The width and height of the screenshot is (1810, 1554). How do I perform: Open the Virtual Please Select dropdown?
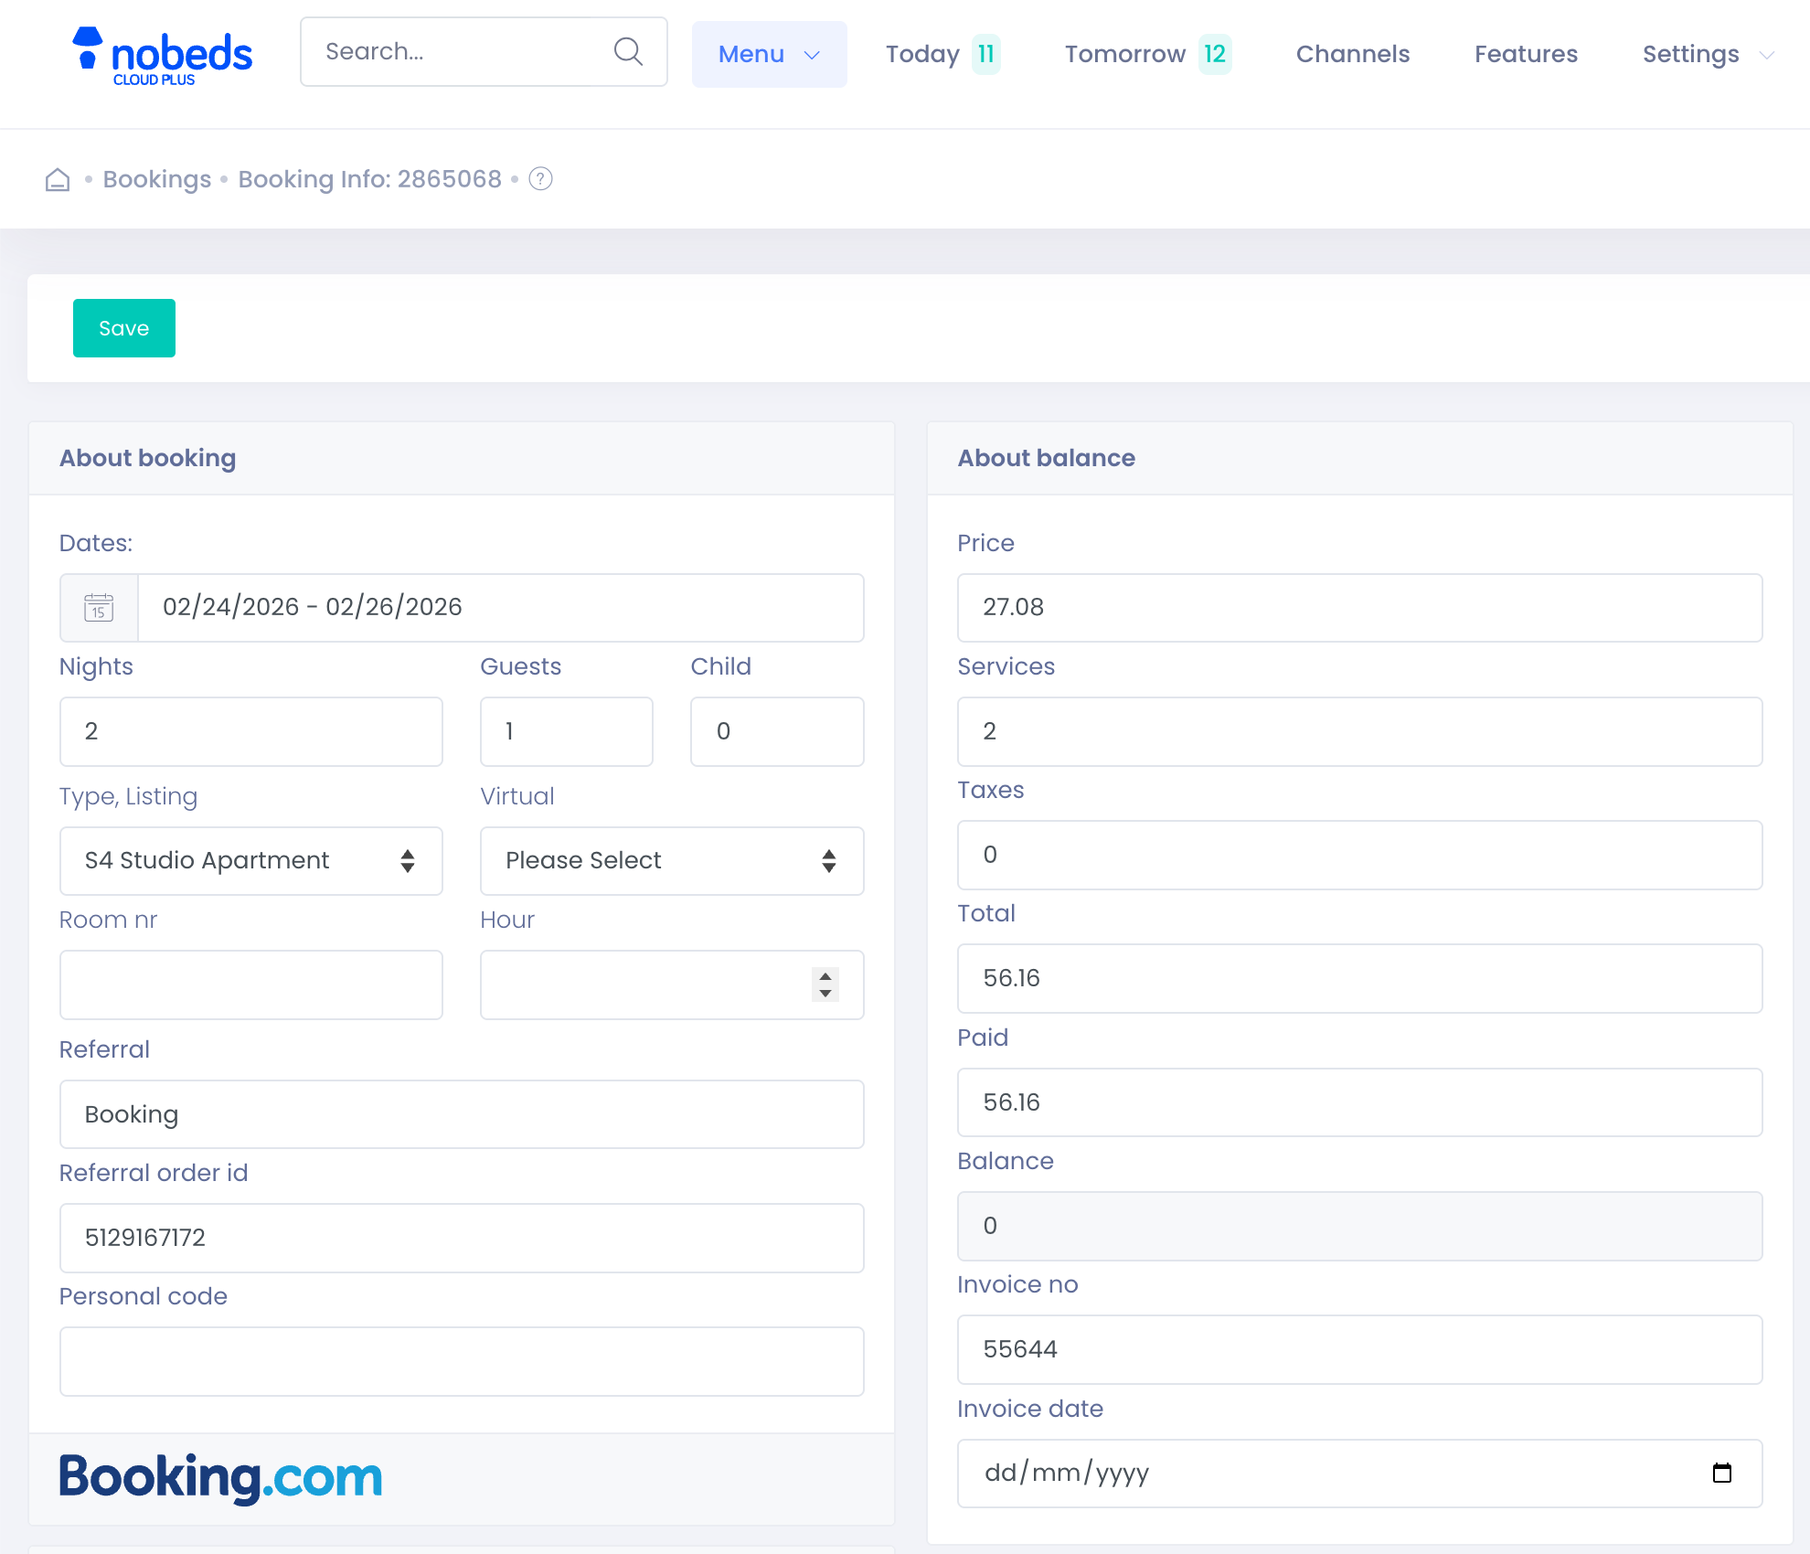(x=671, y=860)
